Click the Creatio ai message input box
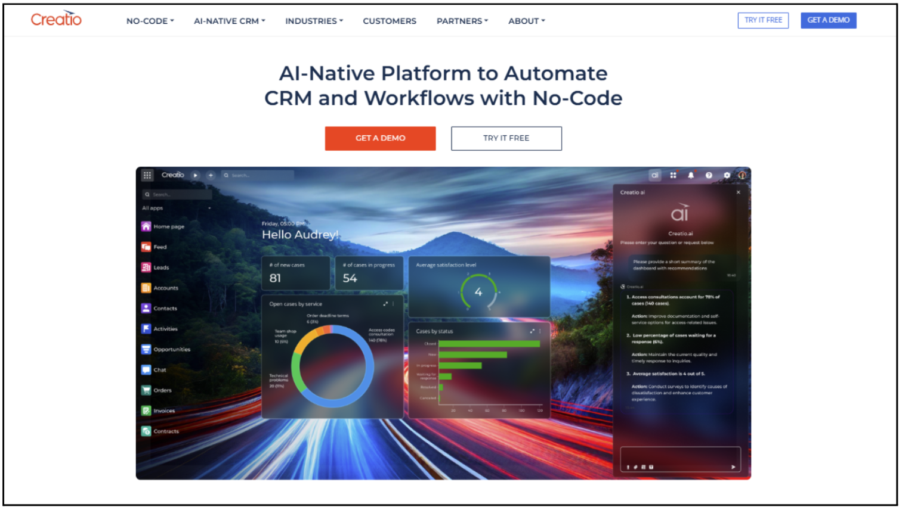 tap(680, 459)
